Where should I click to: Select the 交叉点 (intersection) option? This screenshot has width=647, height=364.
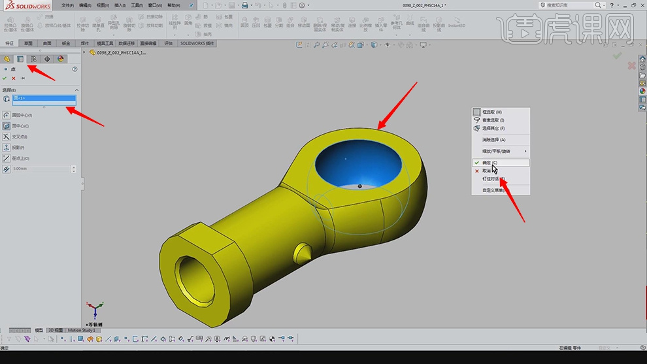[20, 137]
